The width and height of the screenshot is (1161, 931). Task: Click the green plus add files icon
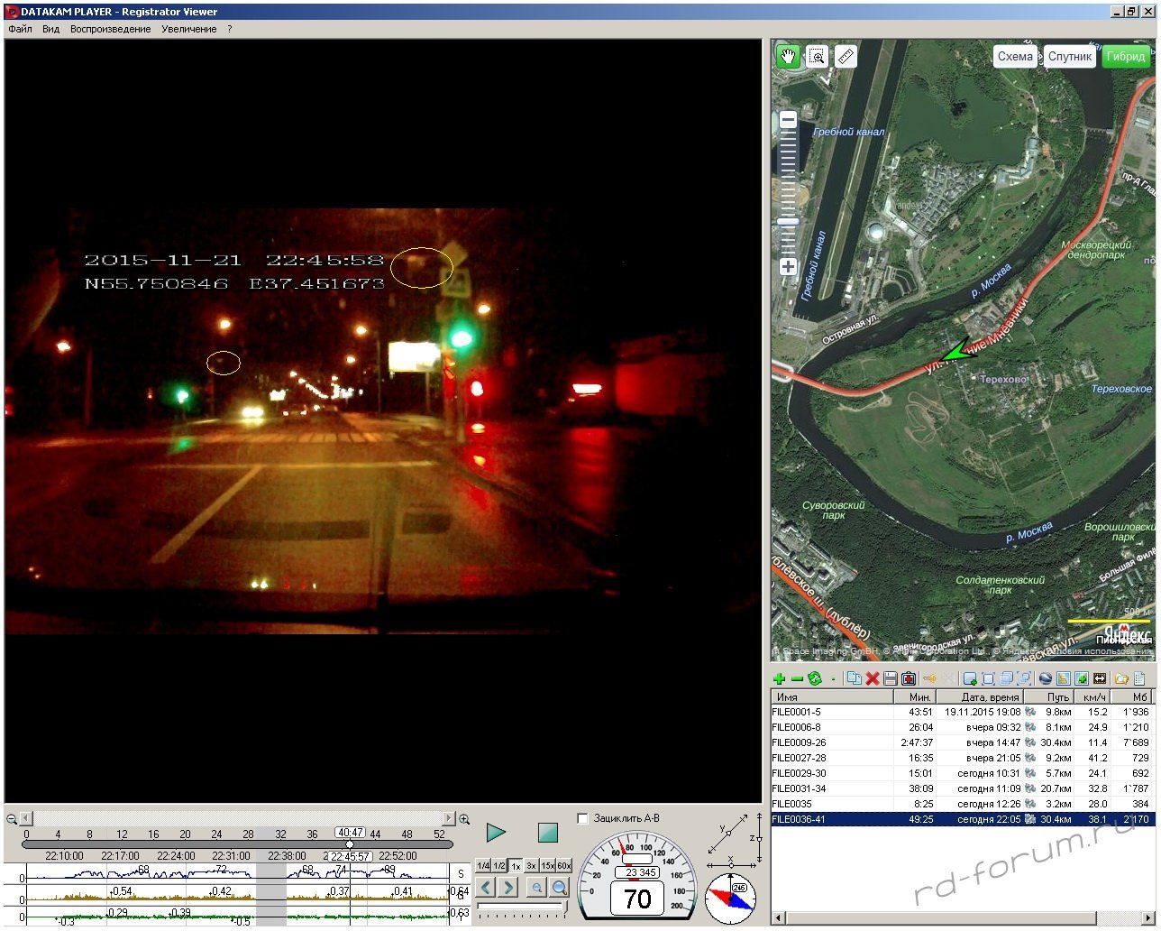pyautogui.click(x=780, y=678)
